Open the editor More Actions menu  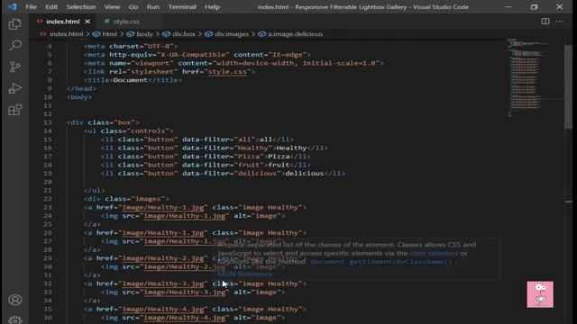click(x=560, y=22)
